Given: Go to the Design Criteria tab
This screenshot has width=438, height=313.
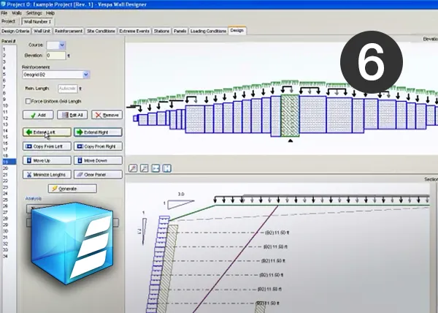Looking at the screenshot, I should point(15,31).
